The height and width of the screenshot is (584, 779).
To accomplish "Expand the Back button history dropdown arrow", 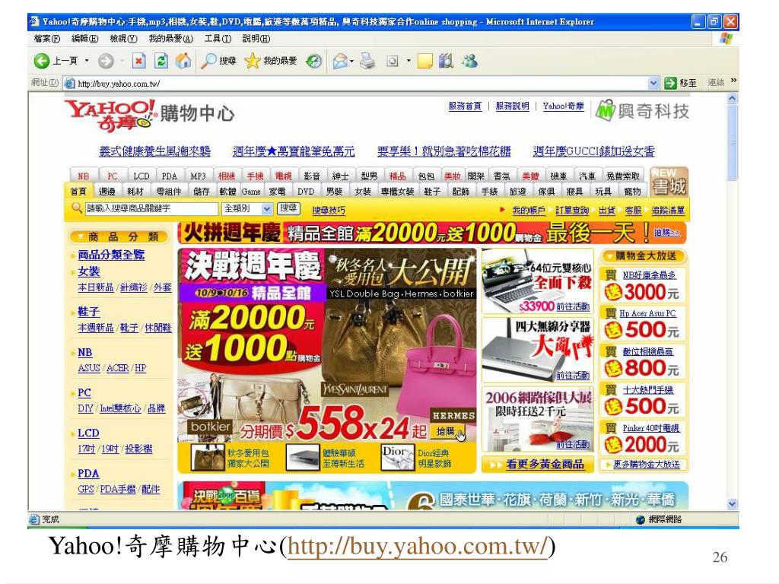I will pos(87,61).
